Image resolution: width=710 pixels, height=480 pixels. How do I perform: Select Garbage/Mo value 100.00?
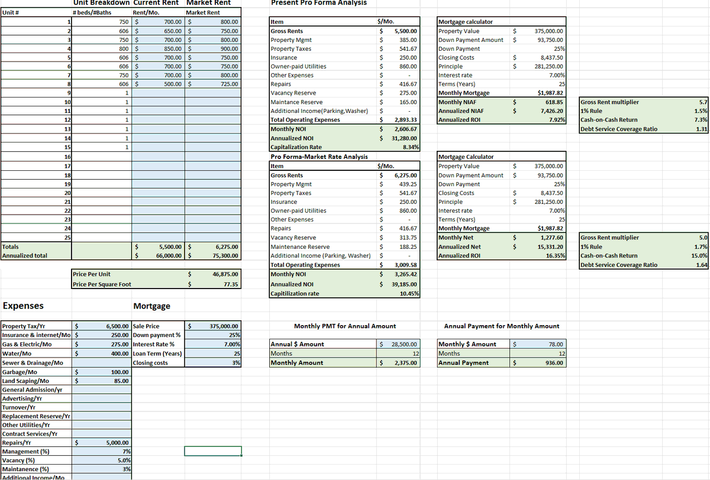click(102, 372)
